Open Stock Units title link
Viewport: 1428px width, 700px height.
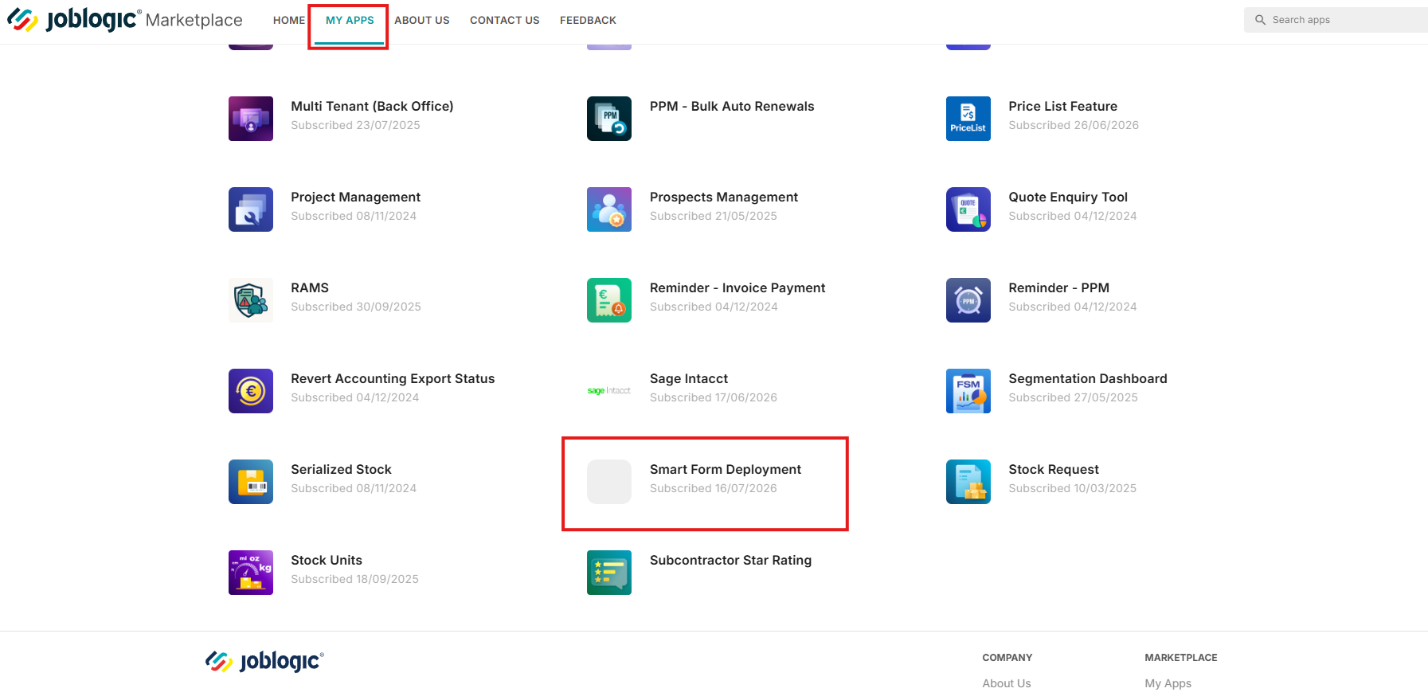[327, 560]
